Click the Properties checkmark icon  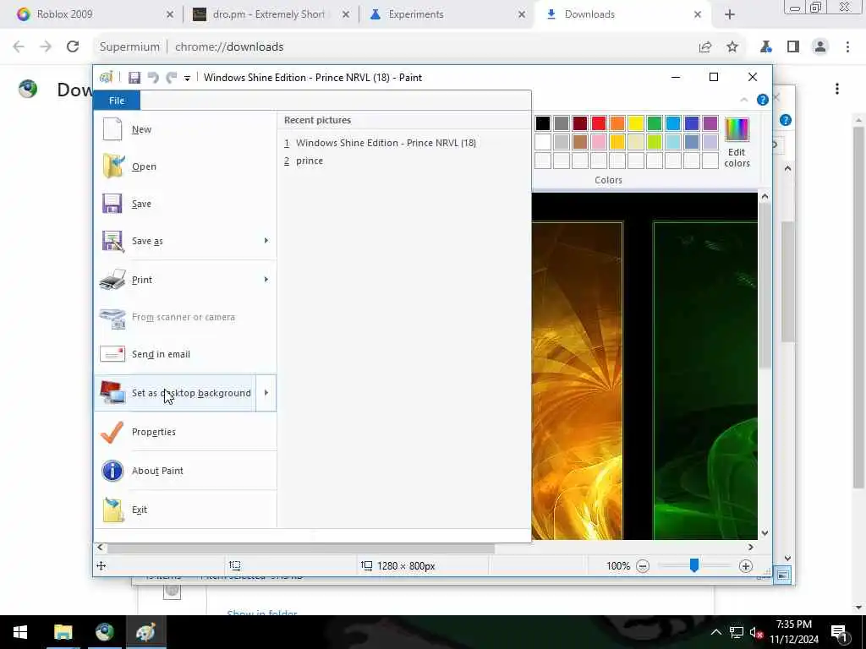tap(112, 432)
